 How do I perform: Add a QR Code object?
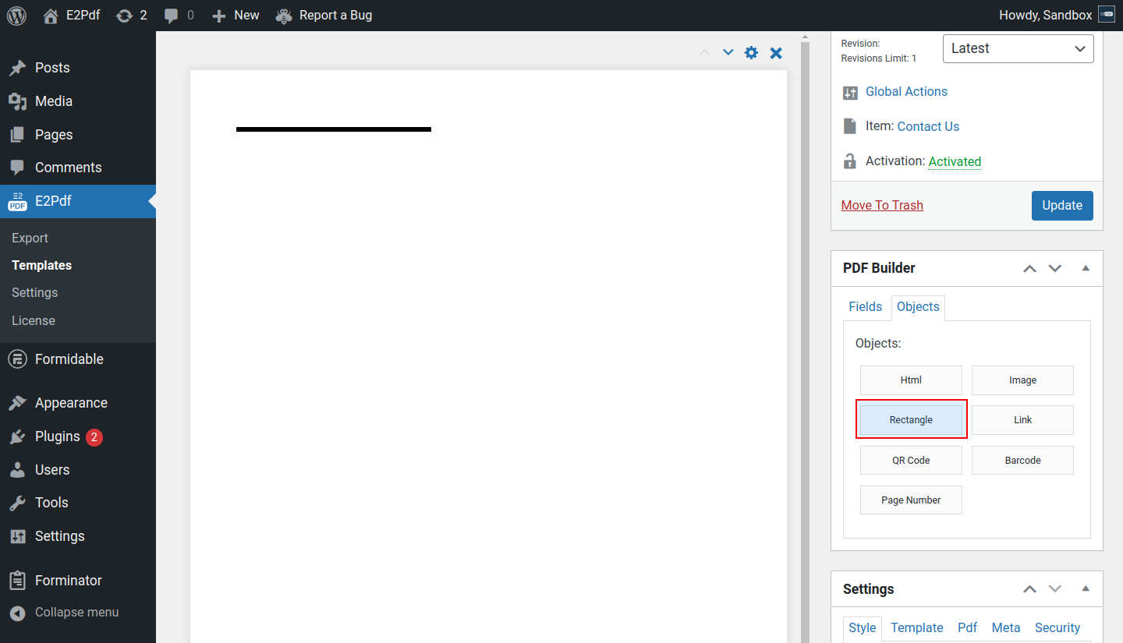[x=911, y=461]
